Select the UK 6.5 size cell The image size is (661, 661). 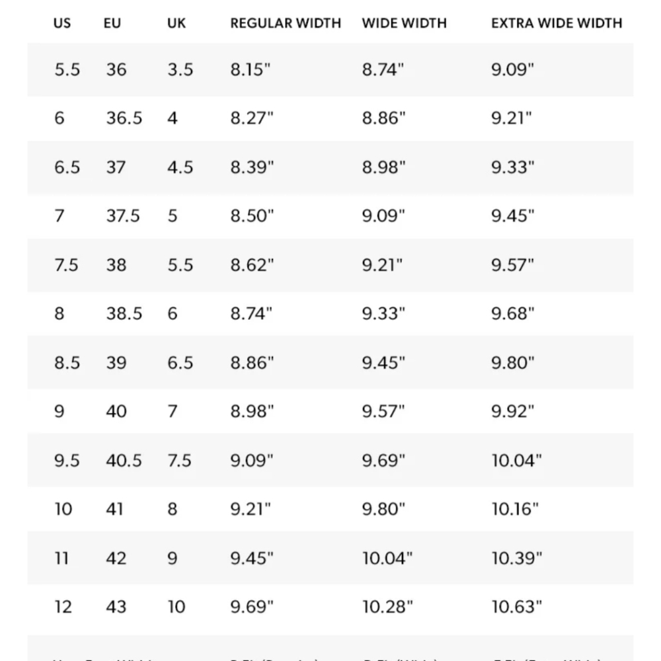180,363
